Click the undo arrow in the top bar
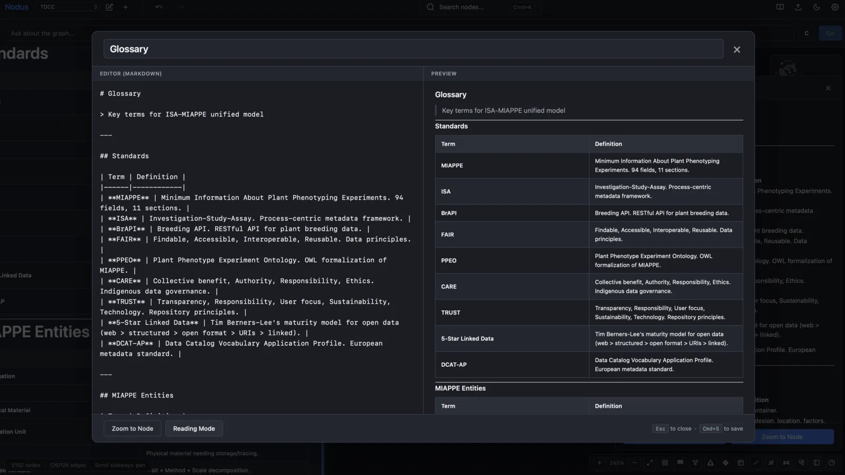 click(159, 7)
